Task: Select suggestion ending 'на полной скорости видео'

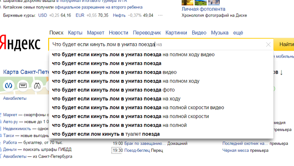Action: (161, 108)
